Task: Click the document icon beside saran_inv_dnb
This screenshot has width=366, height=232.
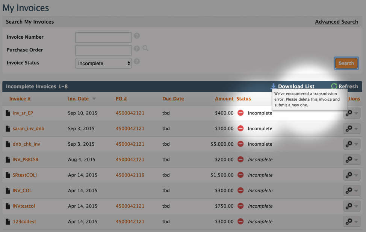Action: point(8,128)
